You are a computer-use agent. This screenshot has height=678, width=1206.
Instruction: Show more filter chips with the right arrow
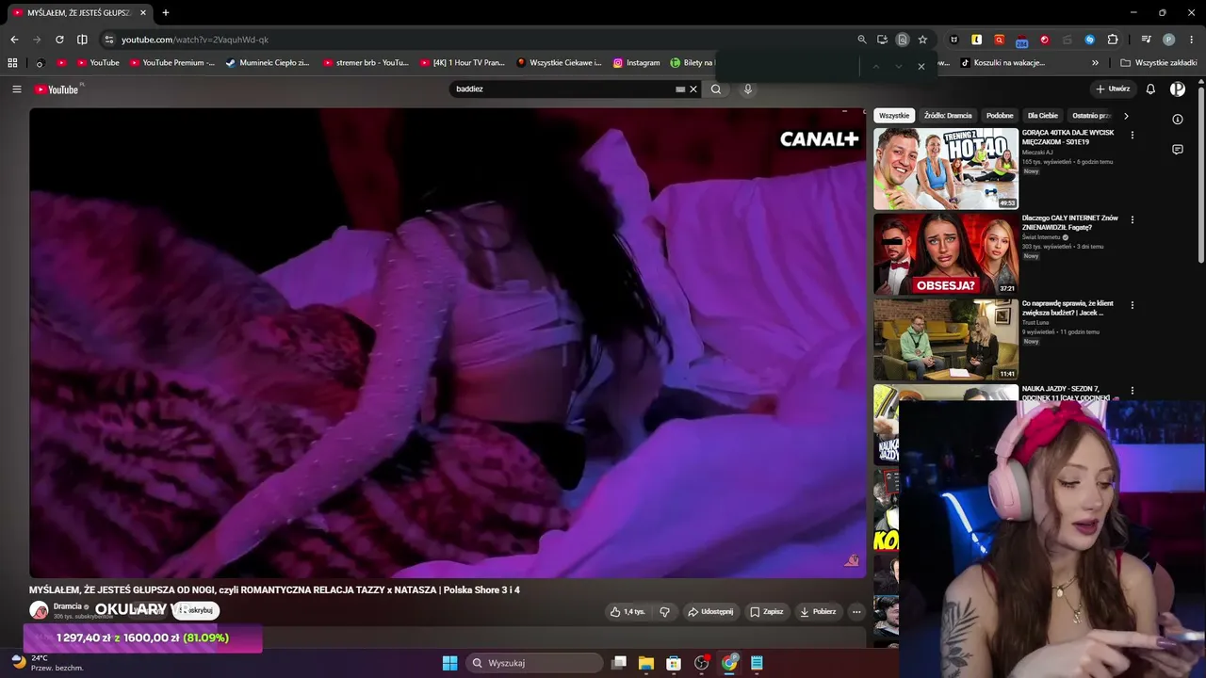(x=1126, y=116)
